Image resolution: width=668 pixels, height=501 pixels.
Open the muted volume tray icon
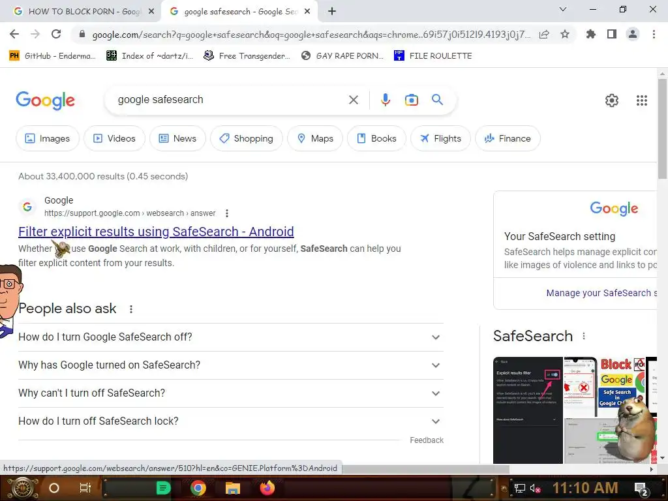coord(536,488)
